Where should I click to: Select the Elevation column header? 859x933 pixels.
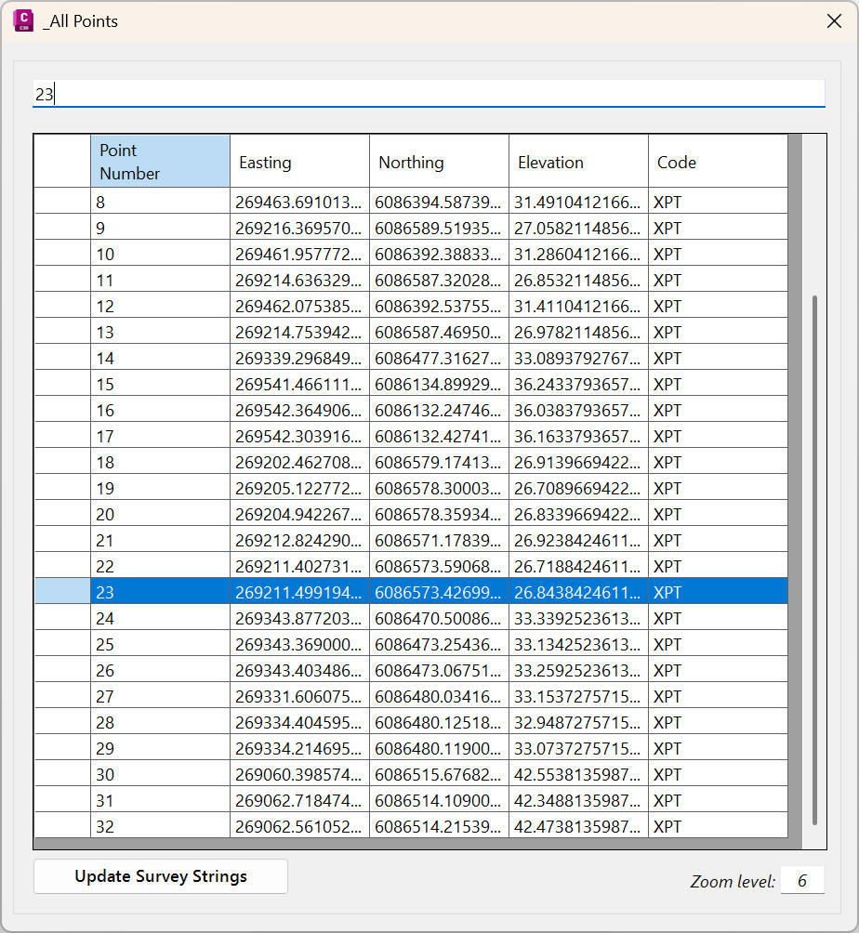[578, 162]
